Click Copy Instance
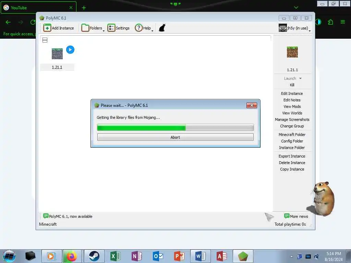 tap(292, 169)
